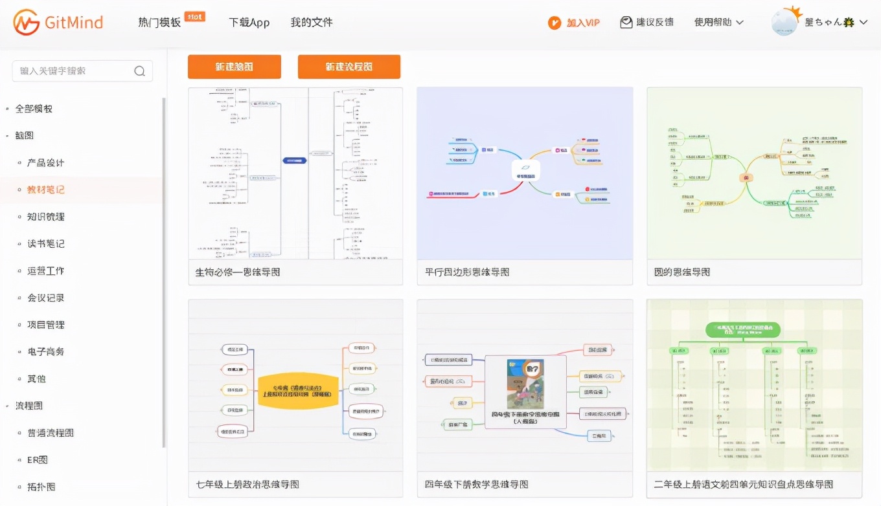Click the 新建流程图 button
The width and height of the screenshot is (881, 506).
[349, 67]
